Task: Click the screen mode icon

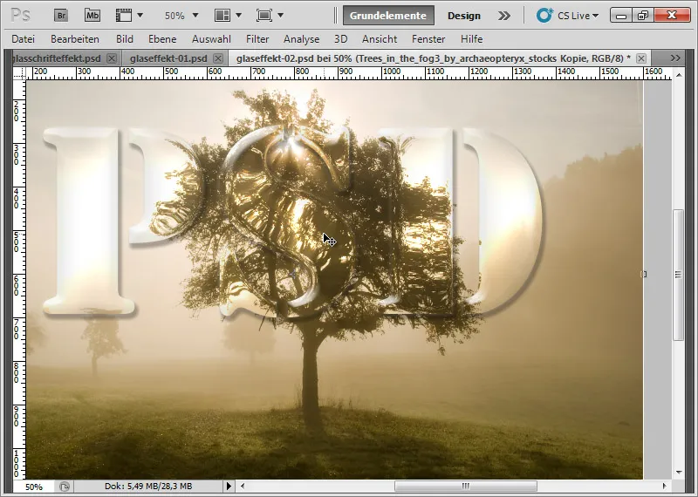Action: click(x=264, y=16)
